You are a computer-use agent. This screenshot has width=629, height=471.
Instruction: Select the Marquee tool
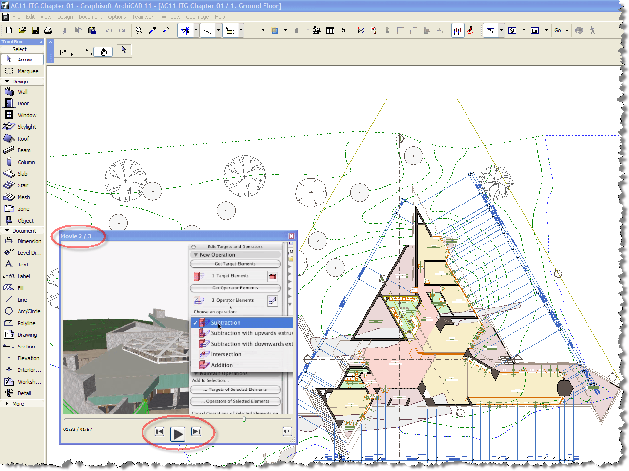click(22, 71)
